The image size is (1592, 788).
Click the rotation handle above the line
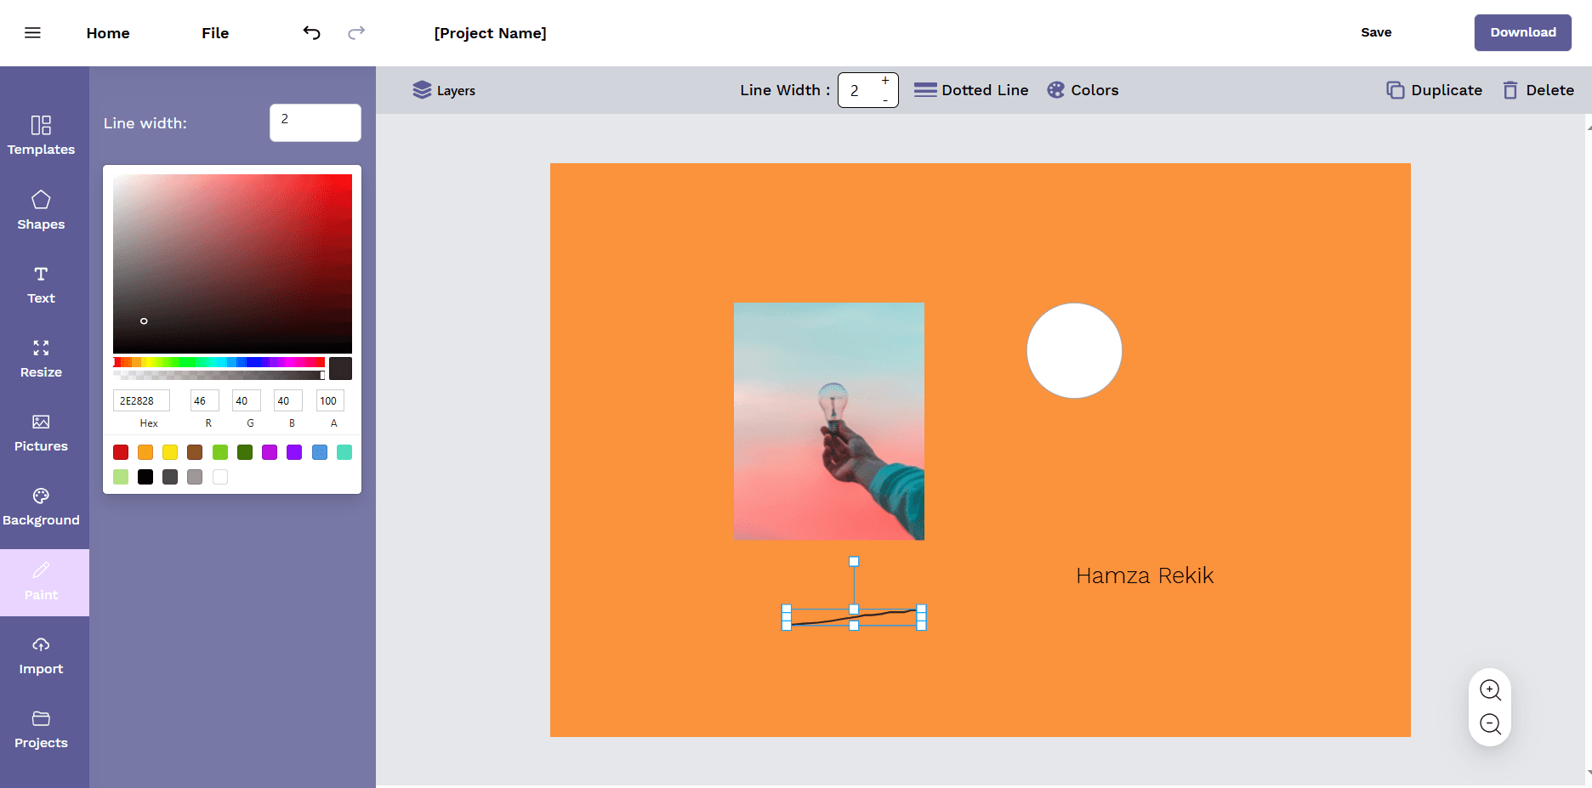click(x=854, y=561)
